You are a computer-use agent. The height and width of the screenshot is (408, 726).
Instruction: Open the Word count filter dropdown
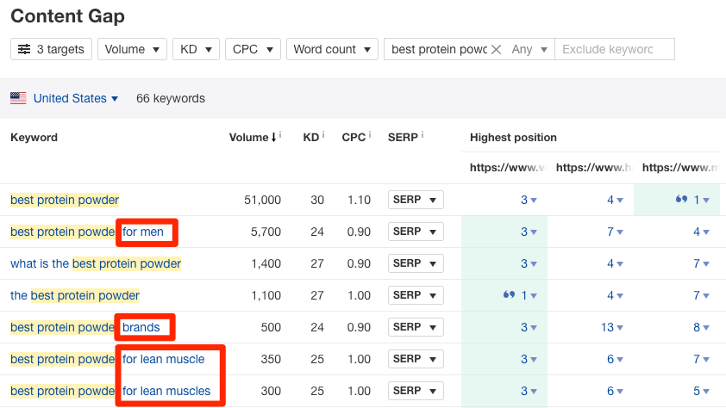[332, 50]
